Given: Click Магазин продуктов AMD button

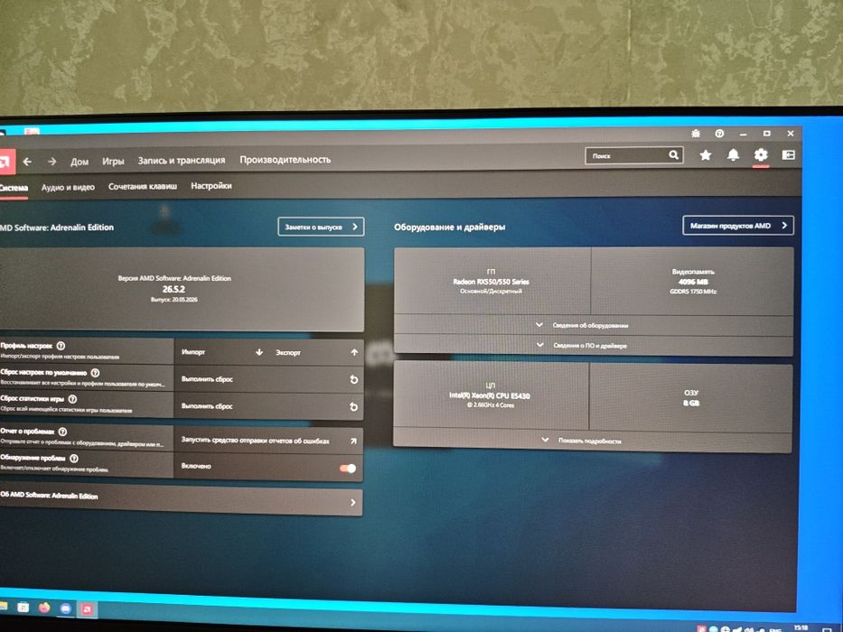Looking at the screenshot, I should point(738,226).
